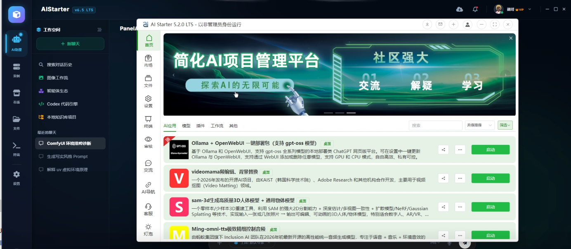
Task: Open AI导航 link icon in sidebar
Action: tap(148, 188)
